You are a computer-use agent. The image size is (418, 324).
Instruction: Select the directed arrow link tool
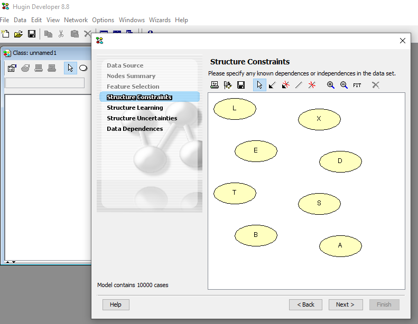[272, 85]
